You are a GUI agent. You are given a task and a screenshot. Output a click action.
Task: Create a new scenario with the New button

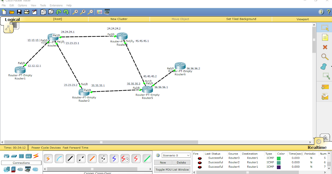[163, 162]
